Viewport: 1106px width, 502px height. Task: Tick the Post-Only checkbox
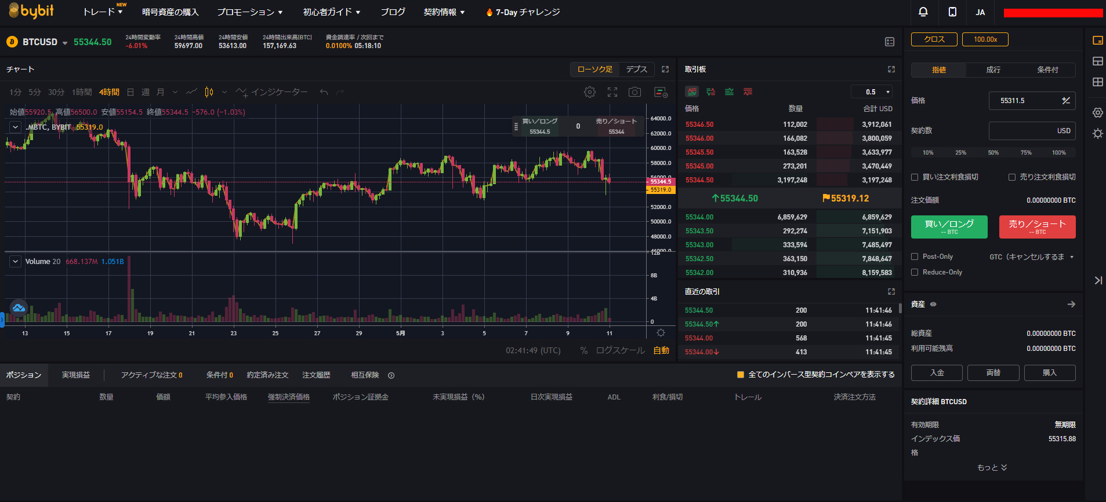click(x=915, y=257)
